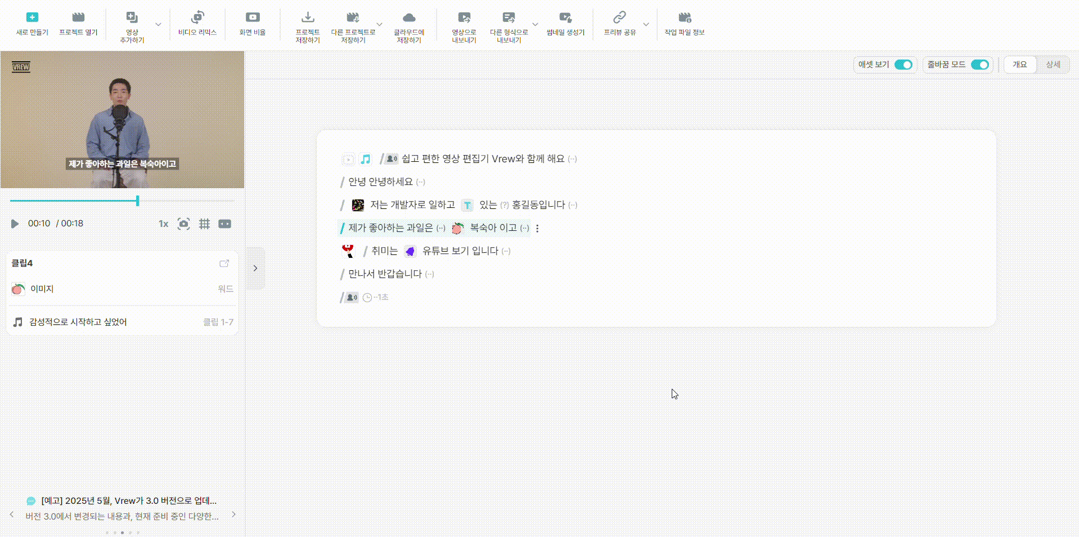Click the 새로 만들기 new project icon
Image resolution: width=1079 pixels, height=537 pixels.
[x=32, y=17]
